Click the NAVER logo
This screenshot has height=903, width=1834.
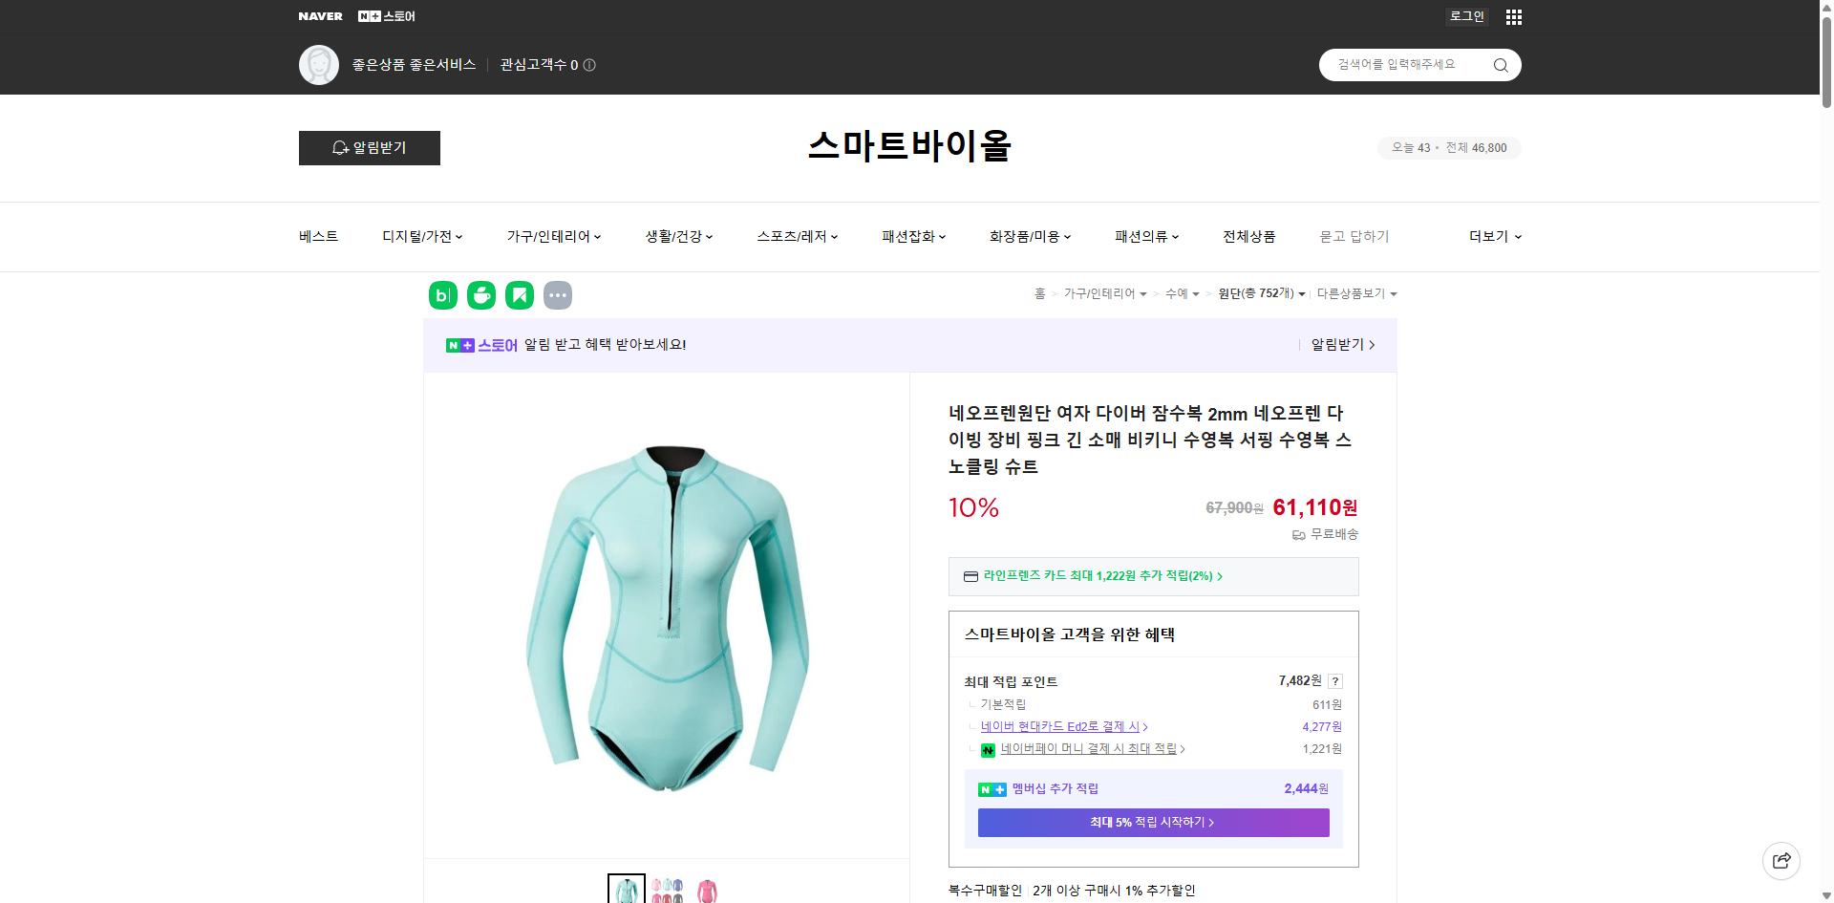(x=321, y=16)
